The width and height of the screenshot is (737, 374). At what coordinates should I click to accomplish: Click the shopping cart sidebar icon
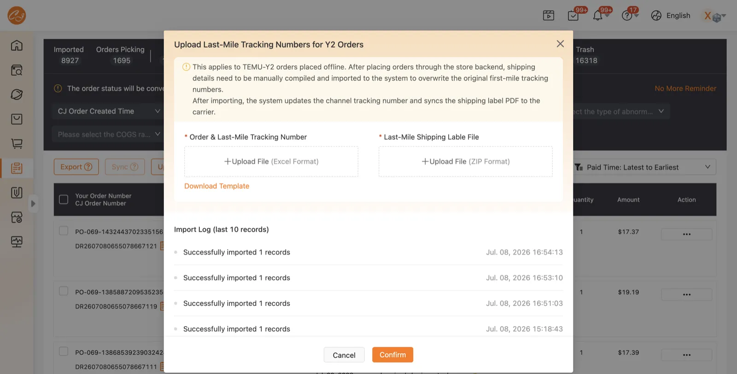click(x=17, y=144)
